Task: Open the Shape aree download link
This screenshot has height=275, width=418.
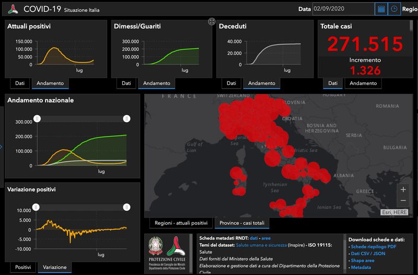Action: (362, 260)
